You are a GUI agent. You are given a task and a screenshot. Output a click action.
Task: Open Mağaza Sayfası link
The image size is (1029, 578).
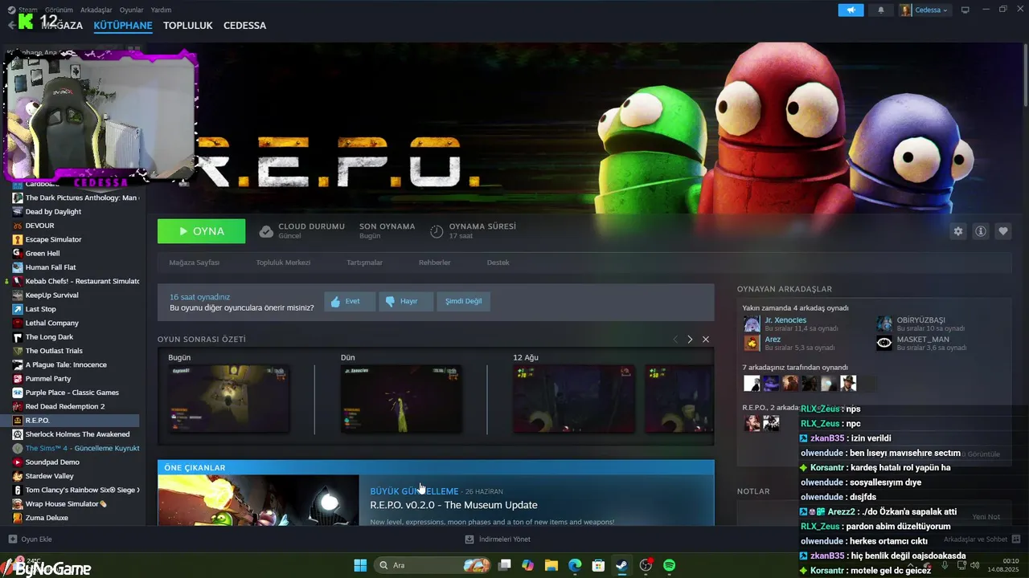[x=194, y=263]
